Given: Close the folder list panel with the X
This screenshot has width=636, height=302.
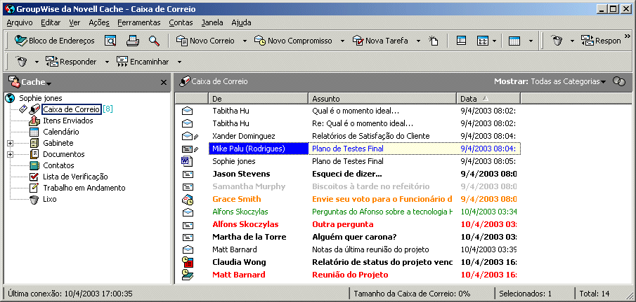Looking at the screenshot, I should (164, 83).
